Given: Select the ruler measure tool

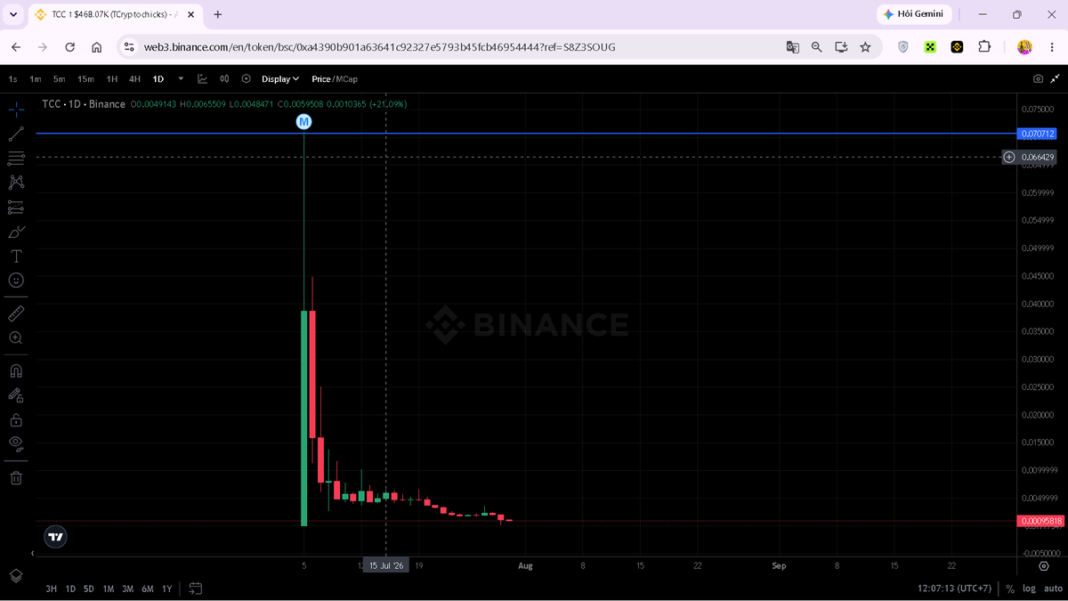Looking at the screenshot, I should coord(16,313).
